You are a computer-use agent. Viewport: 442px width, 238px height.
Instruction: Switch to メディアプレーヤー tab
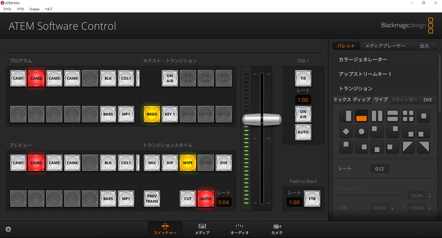pyautogui.click(x=385, y=46)
